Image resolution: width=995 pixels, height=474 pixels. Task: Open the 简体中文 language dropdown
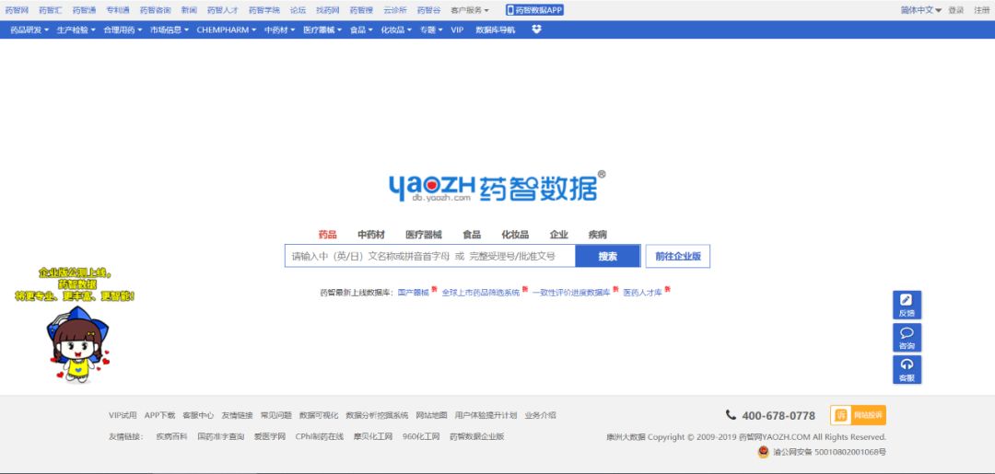click(921, 10)
